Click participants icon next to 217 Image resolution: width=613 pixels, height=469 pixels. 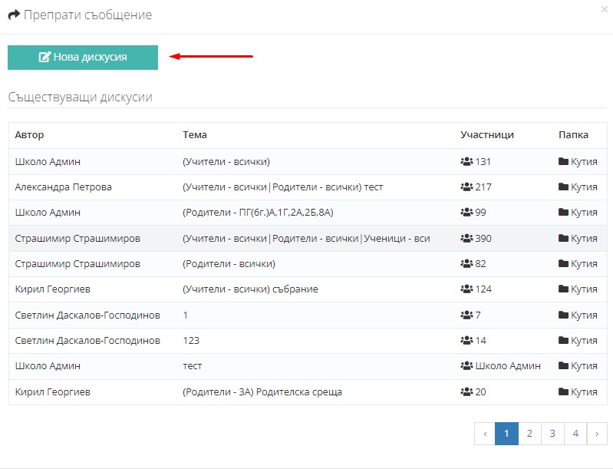466,187
